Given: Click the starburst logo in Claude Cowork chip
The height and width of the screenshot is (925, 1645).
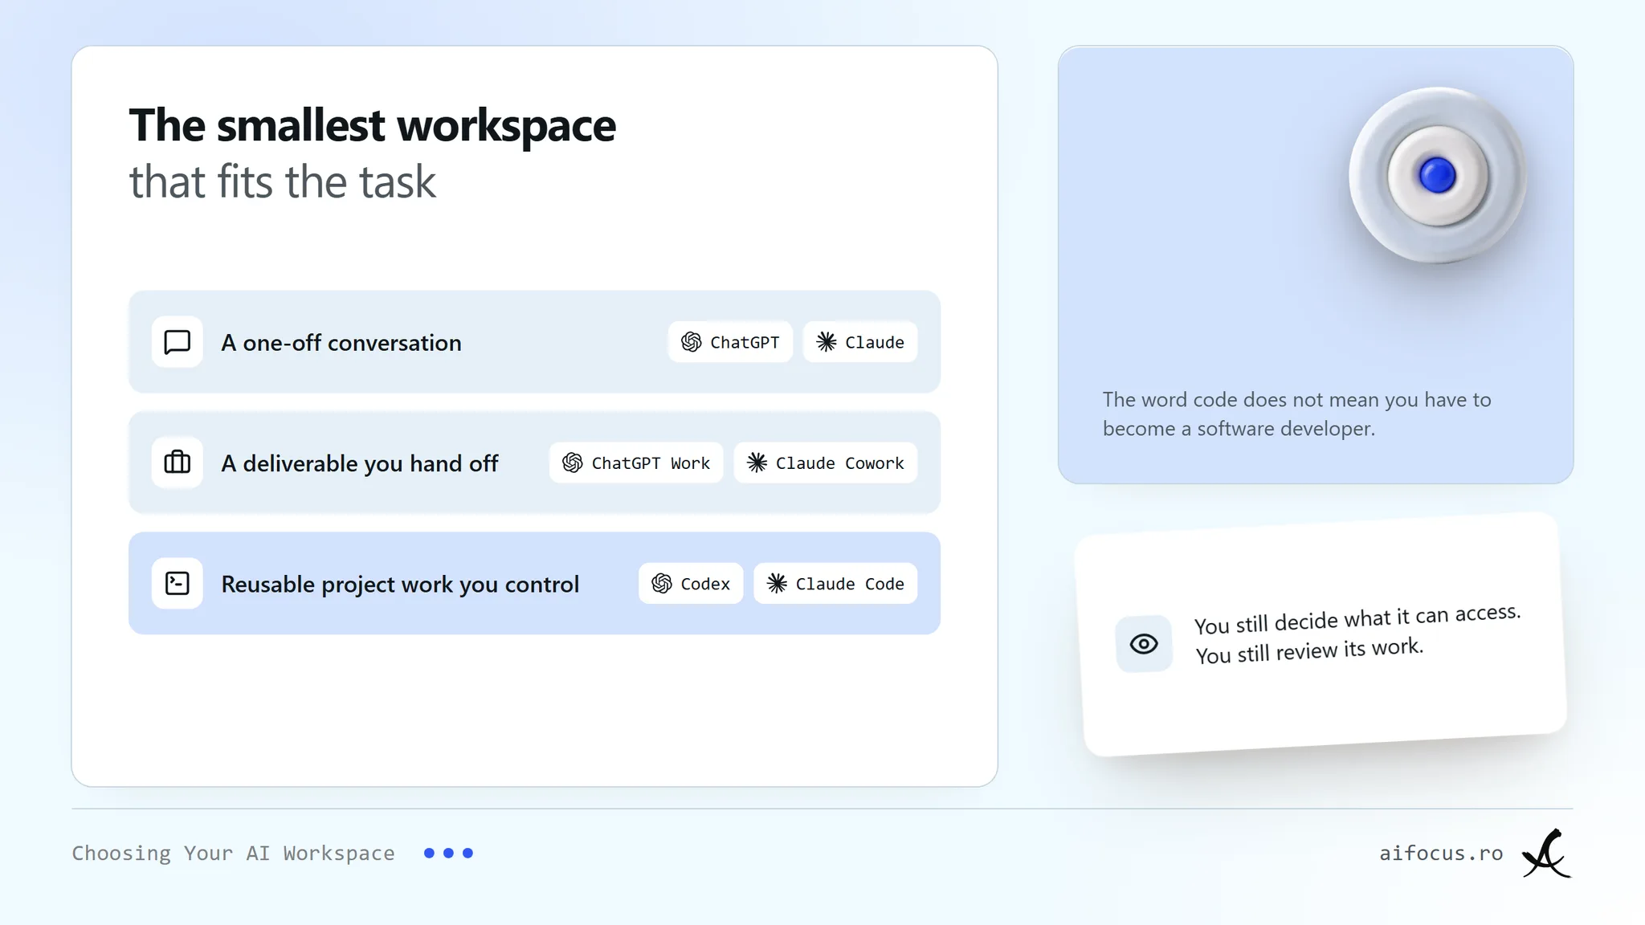Looking at the screenshot, I should point(757,462).
